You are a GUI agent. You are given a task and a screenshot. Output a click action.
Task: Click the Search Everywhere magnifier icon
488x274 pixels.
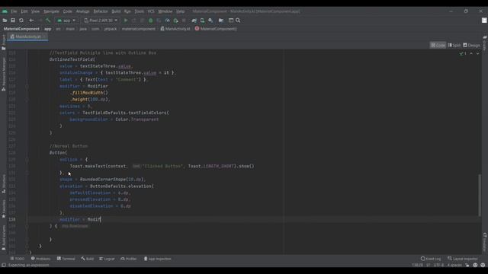tap(238, 21)
